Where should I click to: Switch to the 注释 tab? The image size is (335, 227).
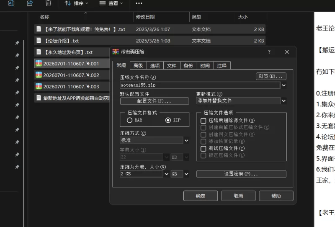pos(222,65)
